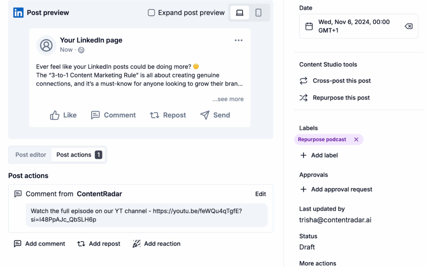Click the Like thumbs-up icon
This screenshot has height=267, width=427.
click(x=55, y=115)
